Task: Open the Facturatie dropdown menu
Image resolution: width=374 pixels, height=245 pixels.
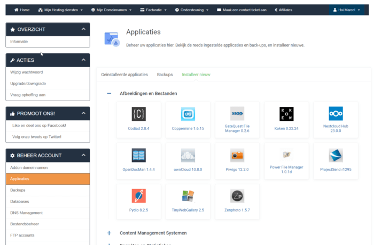Action: 153,10
